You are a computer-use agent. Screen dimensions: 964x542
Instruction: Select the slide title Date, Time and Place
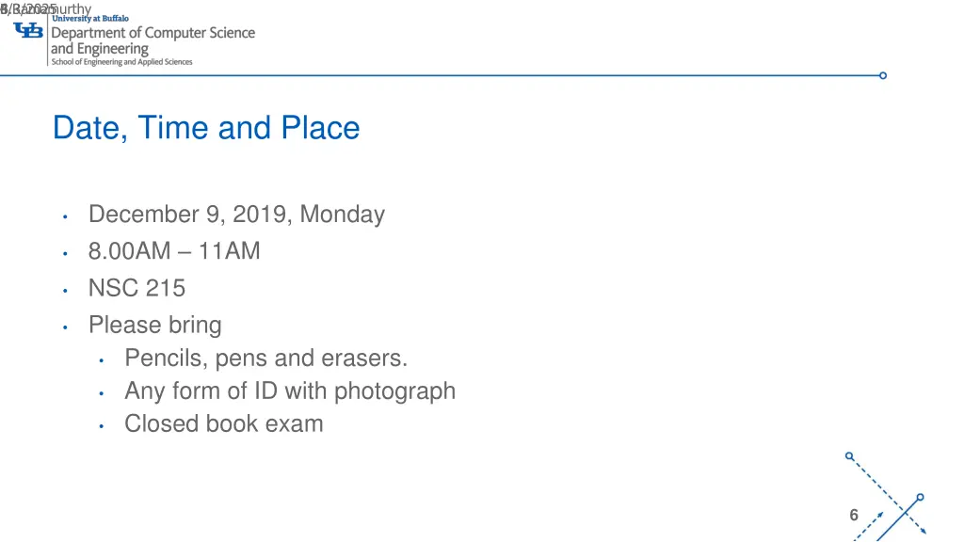pos(206,128)
